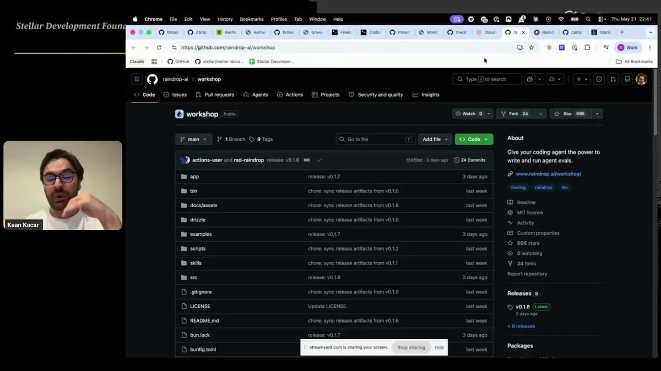This screenshot has width=661, height=371.
Task: Click the Hide link in sharing bar
Action: pos(439,347)
